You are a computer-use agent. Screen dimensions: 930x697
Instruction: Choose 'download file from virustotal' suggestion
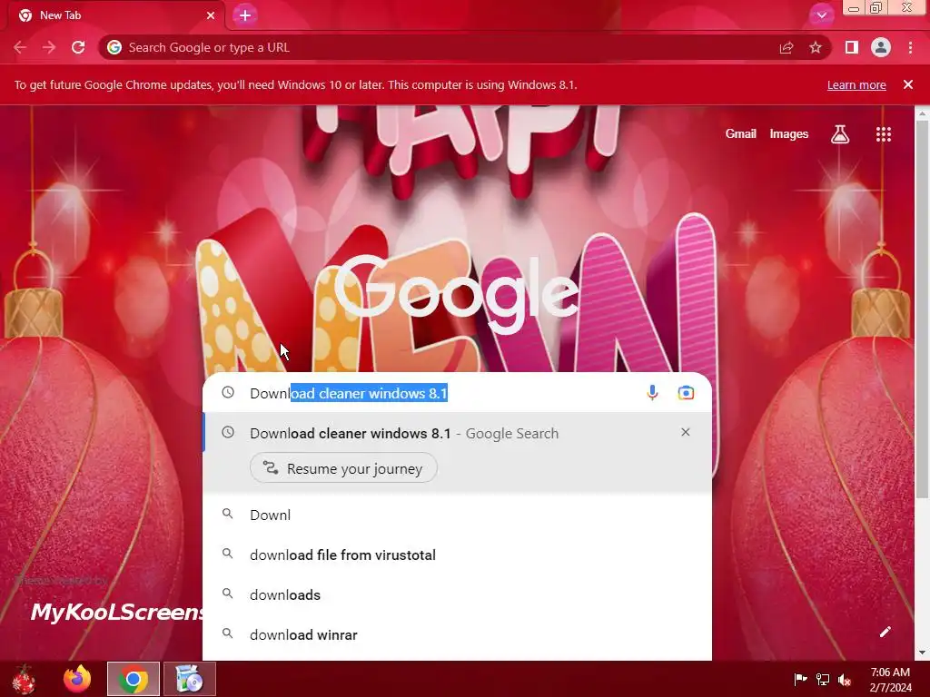[458, 555]
